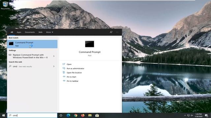Switch to the Web search tab
211x118 pixels.
click(x=40, y=32)
